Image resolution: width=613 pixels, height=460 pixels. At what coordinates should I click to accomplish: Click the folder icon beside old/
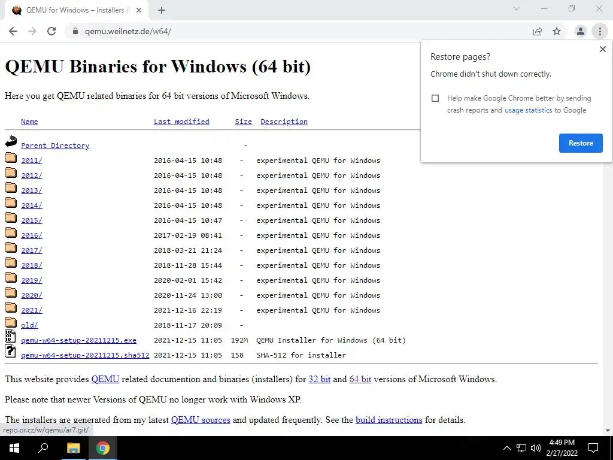tap(11, 322)
